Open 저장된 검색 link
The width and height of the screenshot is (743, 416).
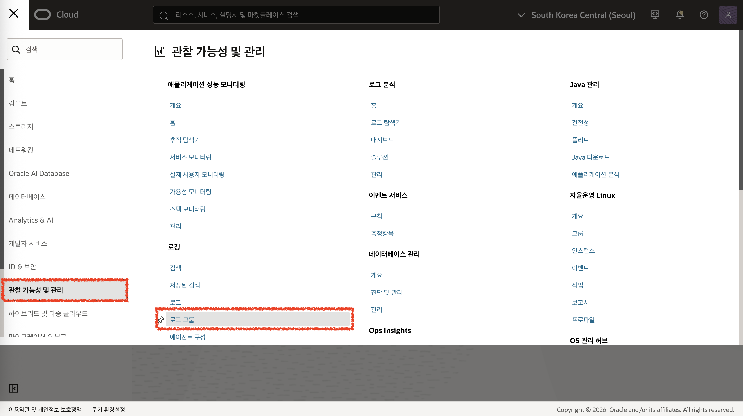185,285
